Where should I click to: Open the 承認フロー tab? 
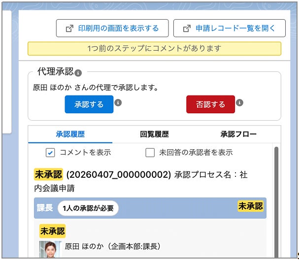pos(238,134)
